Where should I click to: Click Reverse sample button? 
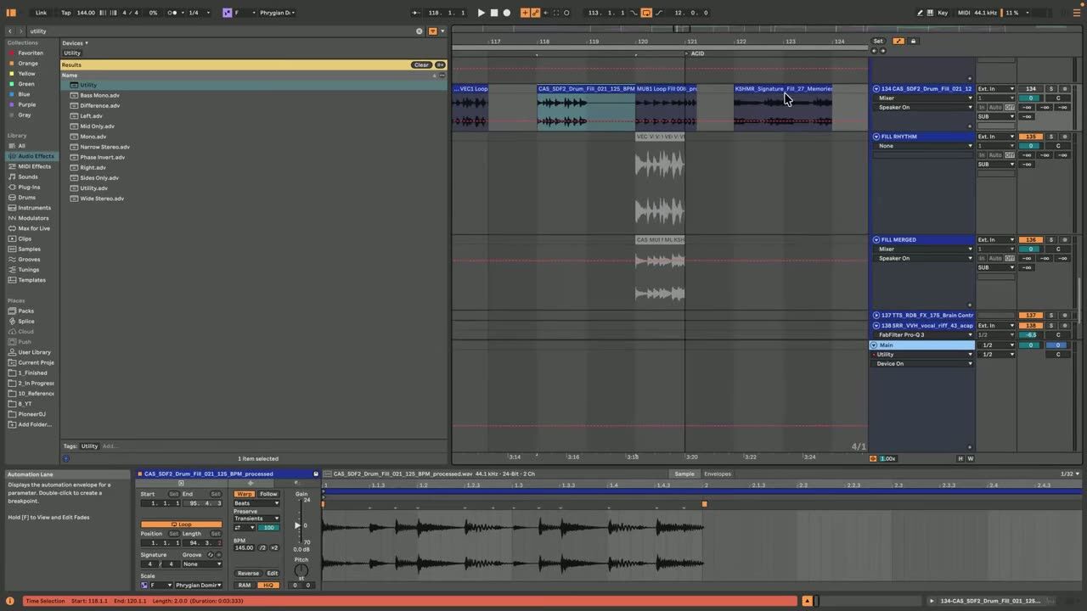248,573
